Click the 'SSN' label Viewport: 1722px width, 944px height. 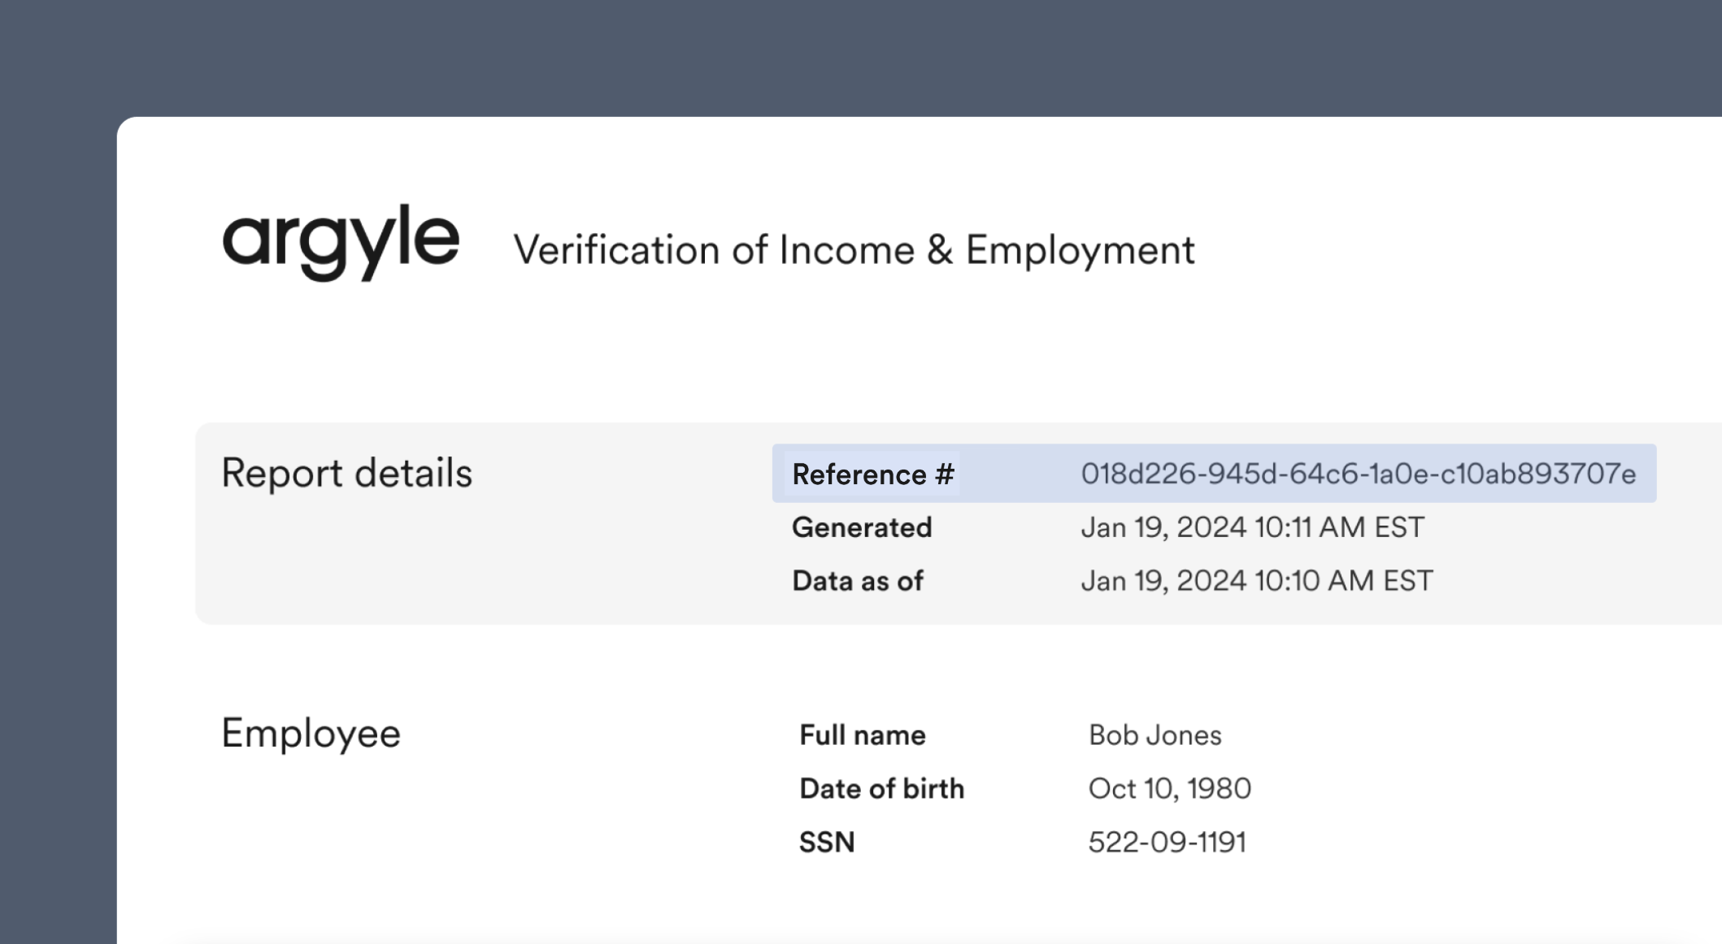[827, 842]
